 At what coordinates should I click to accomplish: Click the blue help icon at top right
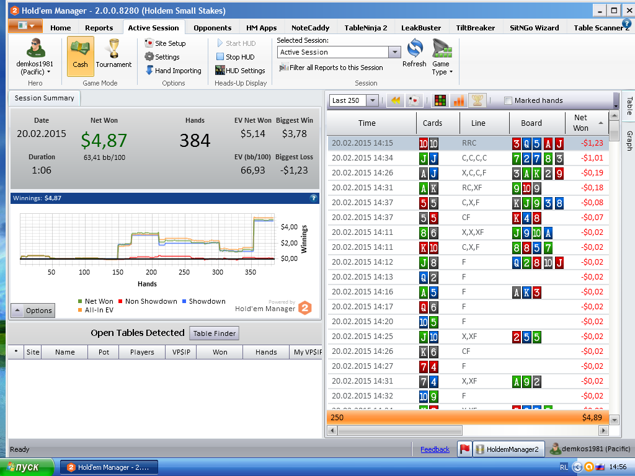[627, 24]
